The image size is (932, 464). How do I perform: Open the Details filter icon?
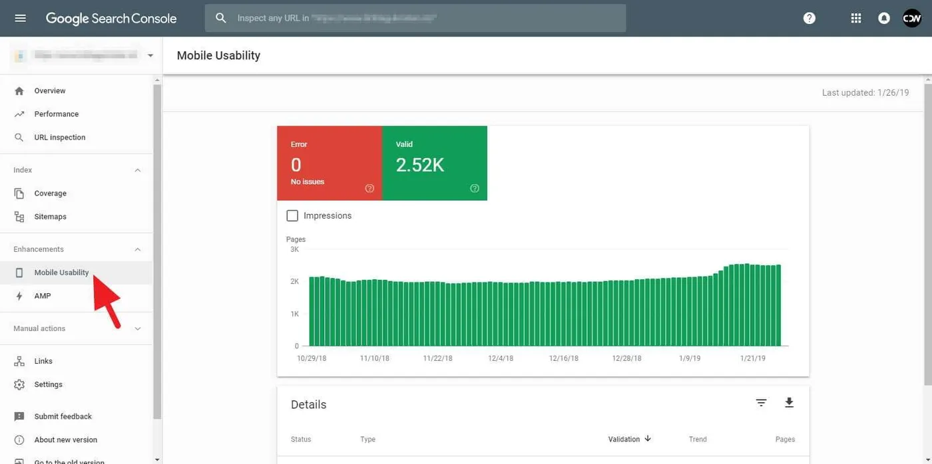761,402
